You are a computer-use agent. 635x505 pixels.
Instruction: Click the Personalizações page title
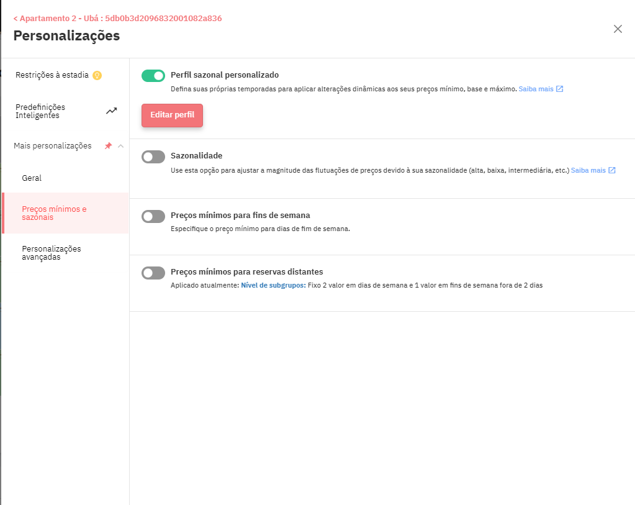66,35
